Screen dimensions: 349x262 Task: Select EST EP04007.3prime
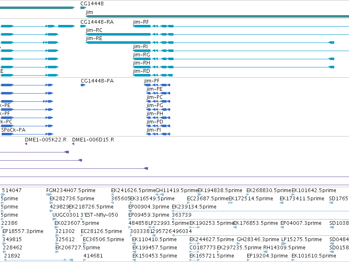pos(301,223)
